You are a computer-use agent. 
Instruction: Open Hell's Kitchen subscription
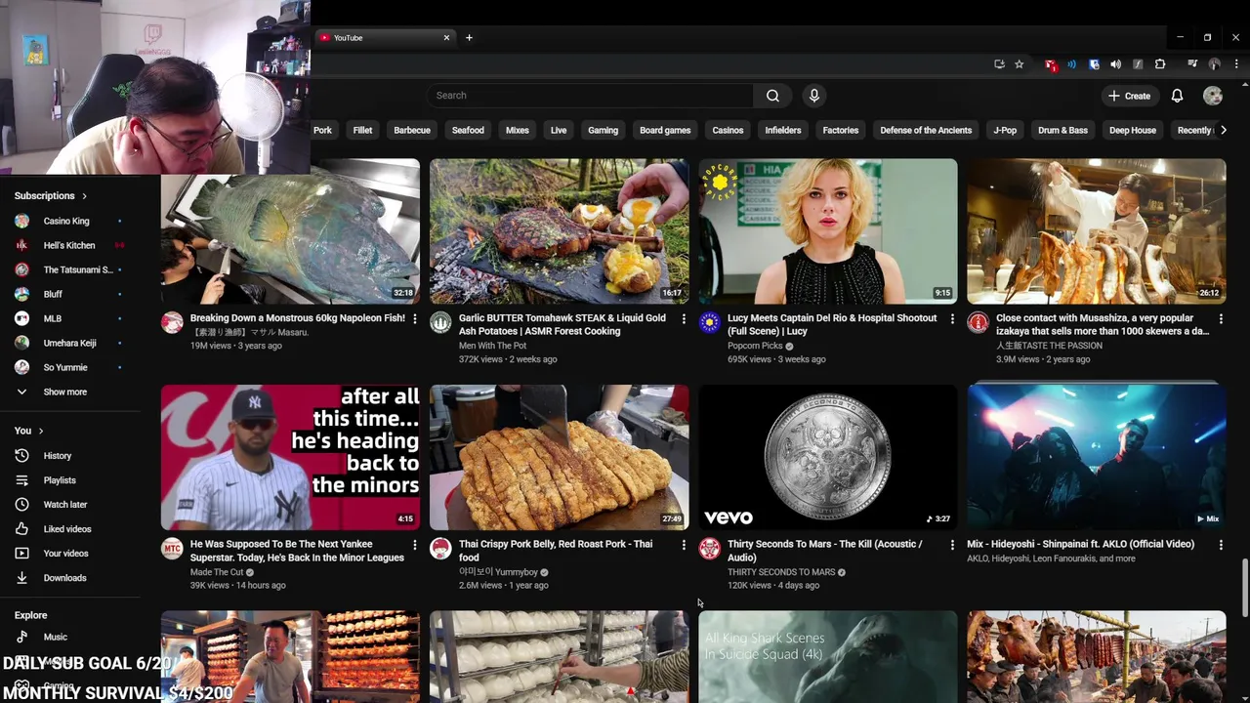[x=70, y=245]
